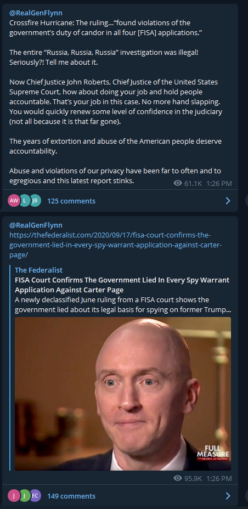Viewport: 248px width, 509px height.
Task: Click the eye views icon beside 61.1K
Action: coord(178,183)
